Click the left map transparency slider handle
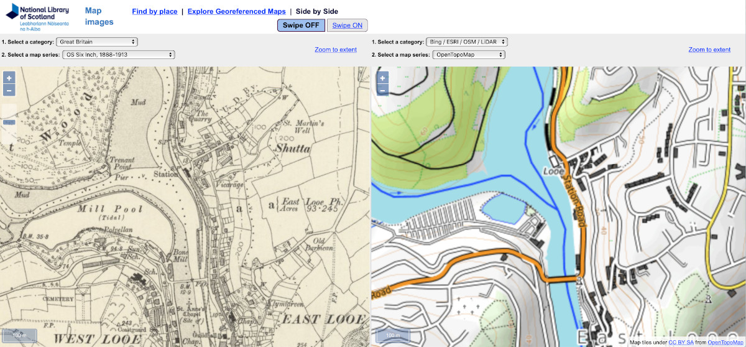The image size is (746, 347). (9, 123)
